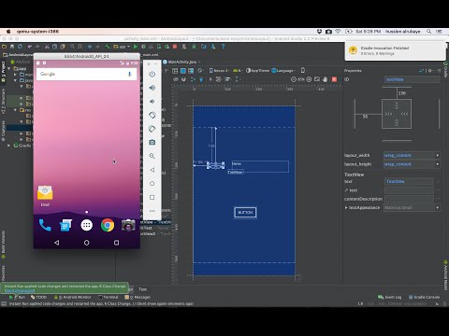Open the Phone app in emulator dock

[45, 225]
